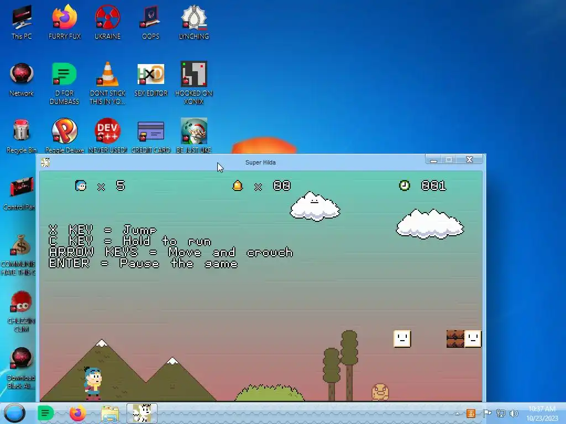Open the volume speaker tray icon

pos(513,414)
